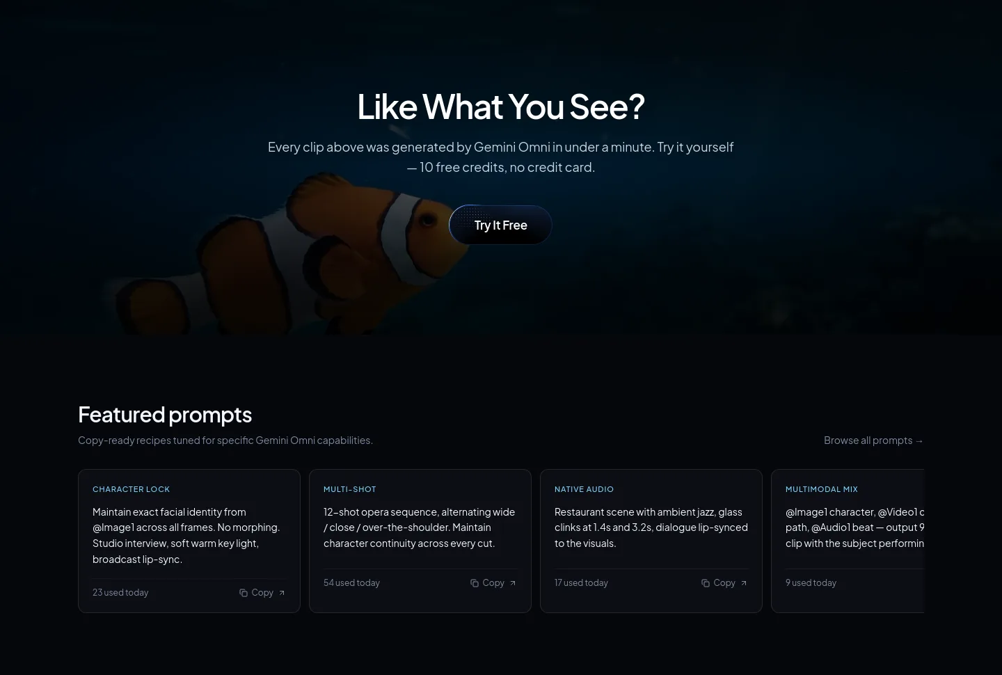Select the Restaurant scene prompt text

[651, 527]
